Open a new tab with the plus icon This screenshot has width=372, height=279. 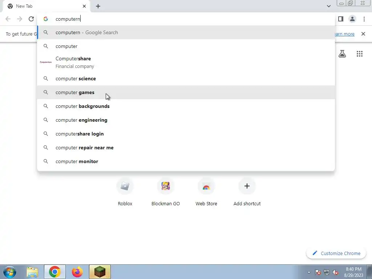click(x=98, y=6)
